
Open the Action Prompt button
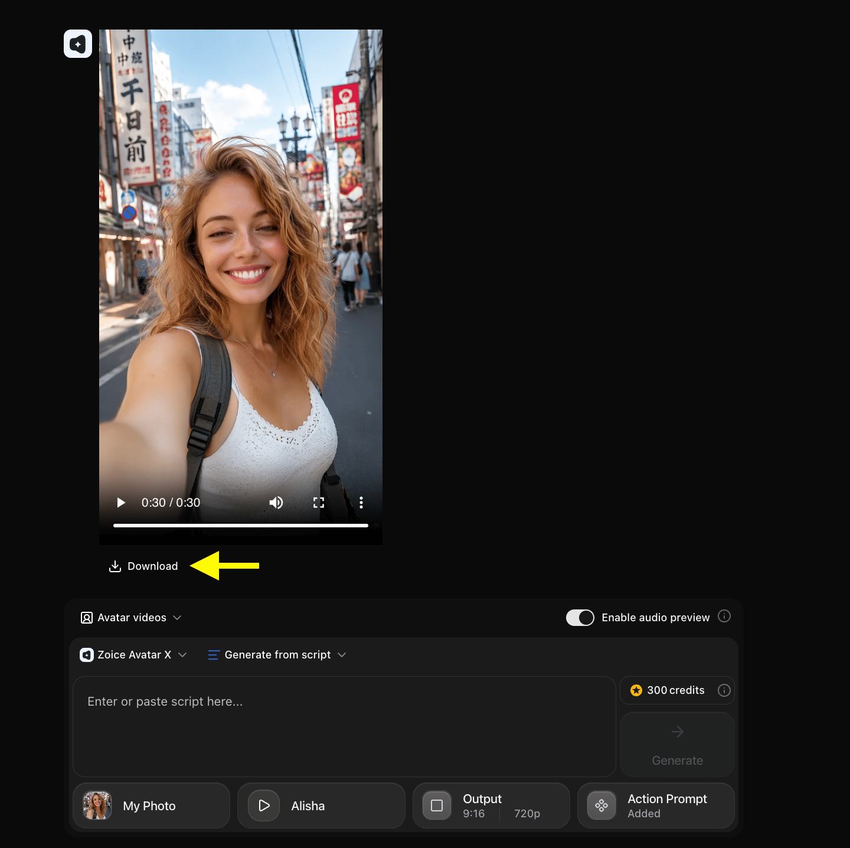point(656,805)
